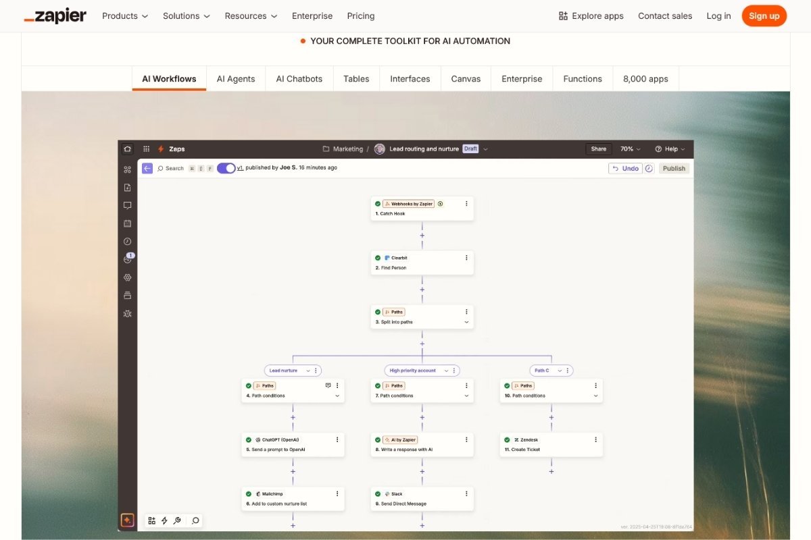The height and width of the screenshot is (540, 811).
Task: Open the bug debug sidebar icon
Action: [127, 313]
